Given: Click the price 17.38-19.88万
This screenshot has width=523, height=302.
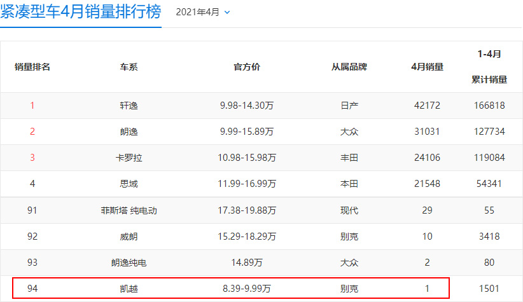Looking at the screenshot, I should 247,210.
